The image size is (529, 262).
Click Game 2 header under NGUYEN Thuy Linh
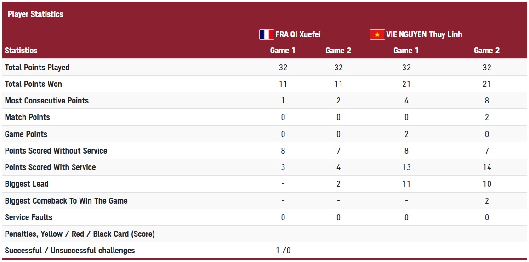click(487, 51)
